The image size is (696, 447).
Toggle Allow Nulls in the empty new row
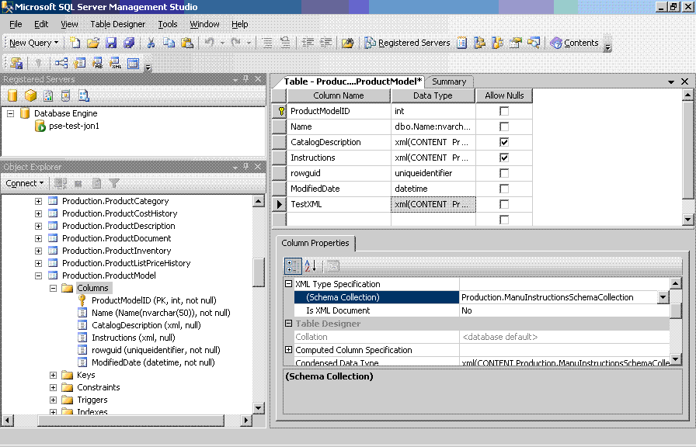coord(504,220)
